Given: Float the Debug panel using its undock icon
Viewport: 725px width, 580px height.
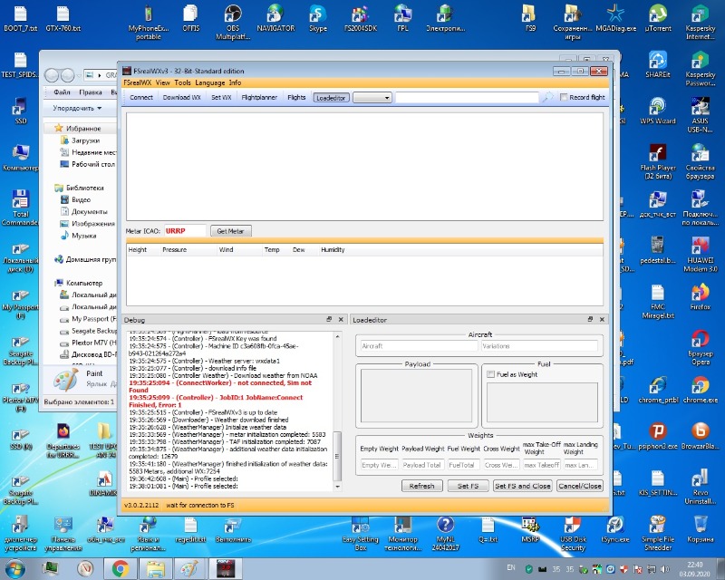Looking at the screenshot, I should (329, 319).
